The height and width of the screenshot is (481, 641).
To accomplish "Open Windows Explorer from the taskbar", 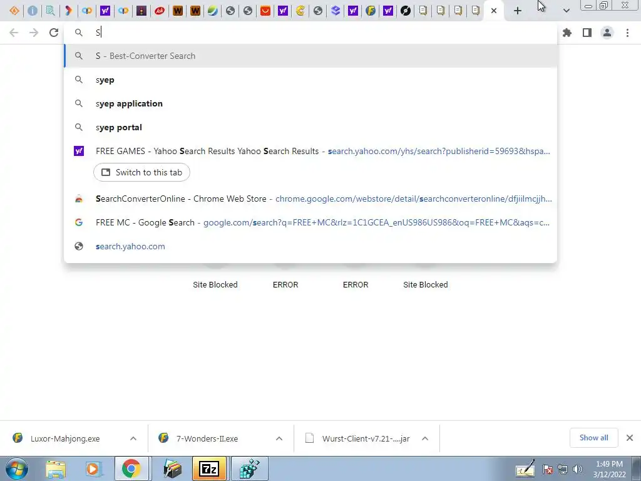I will click(56, 468).
